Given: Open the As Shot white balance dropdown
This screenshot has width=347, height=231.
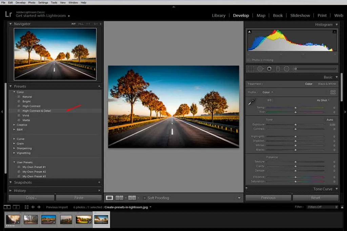Looking at the screenshot, I should click(x=323, y=100).
